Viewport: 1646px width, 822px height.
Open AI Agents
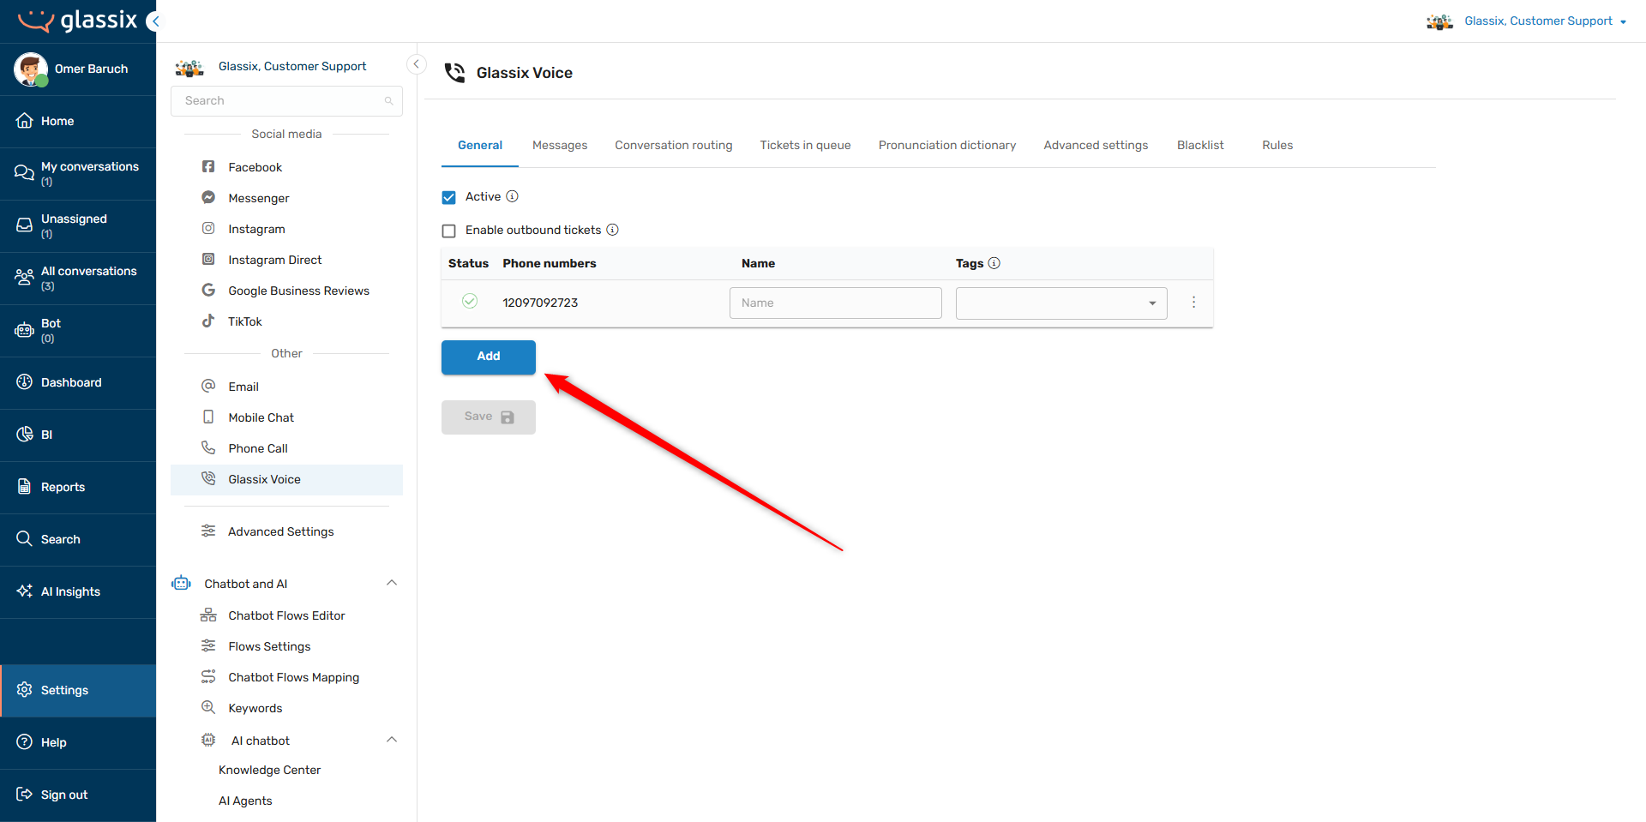(245, 801)
